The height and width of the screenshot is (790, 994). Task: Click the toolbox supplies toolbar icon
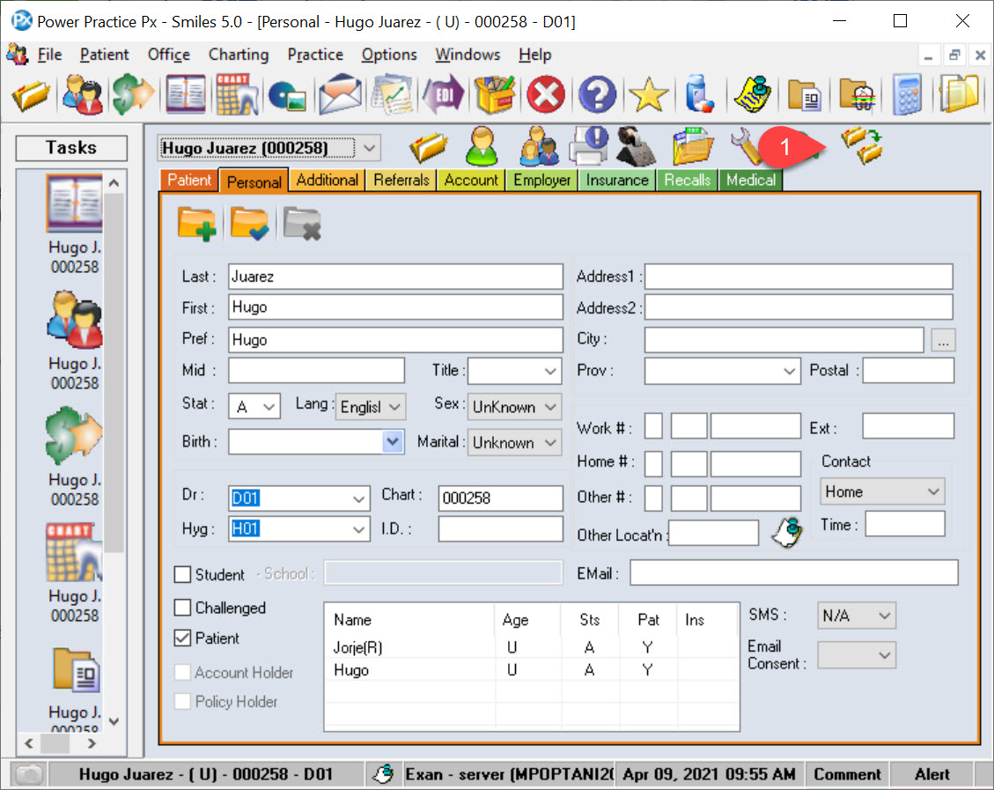pos(495,95)
